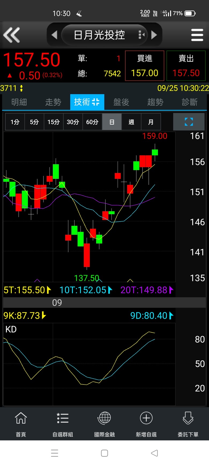Tap the 09 month marker bar
Screen dimensions: 209x466
pyautogui.click(x=104, y=303)
